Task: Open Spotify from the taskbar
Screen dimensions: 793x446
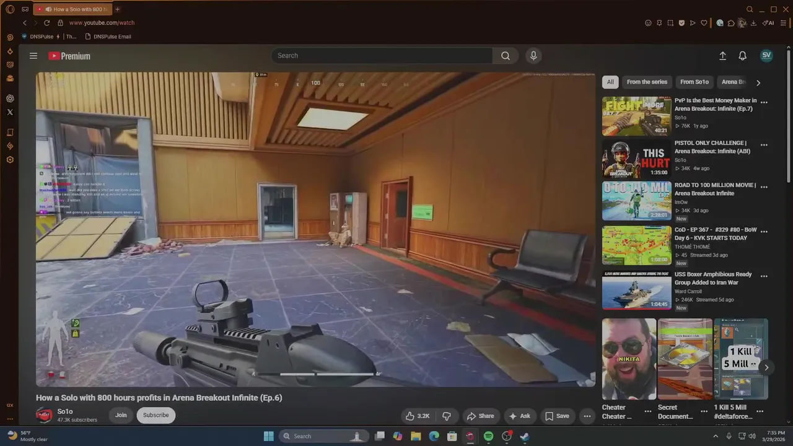Action: [488, 436]
